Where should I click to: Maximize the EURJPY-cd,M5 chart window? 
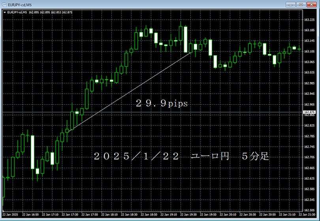point(301,4)
